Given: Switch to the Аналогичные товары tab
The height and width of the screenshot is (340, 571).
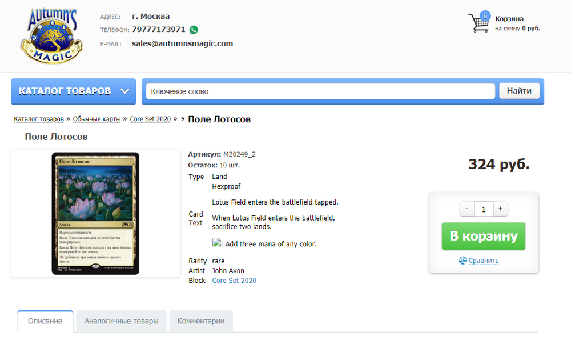Looking at the screenshot, I should 121,321.
